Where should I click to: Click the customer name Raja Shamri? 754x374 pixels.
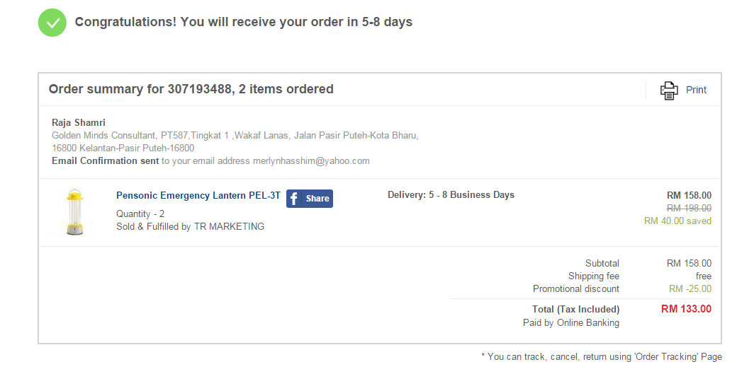(x=79, y=122)
